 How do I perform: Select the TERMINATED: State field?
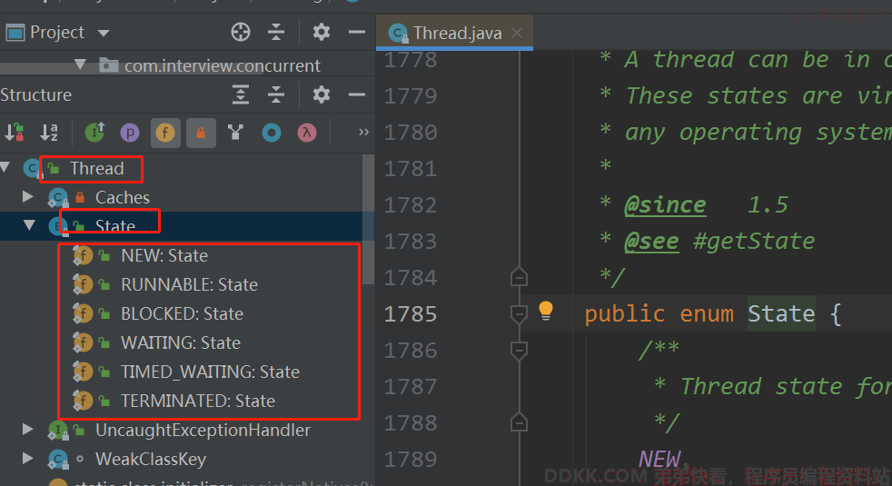point(197,401)
